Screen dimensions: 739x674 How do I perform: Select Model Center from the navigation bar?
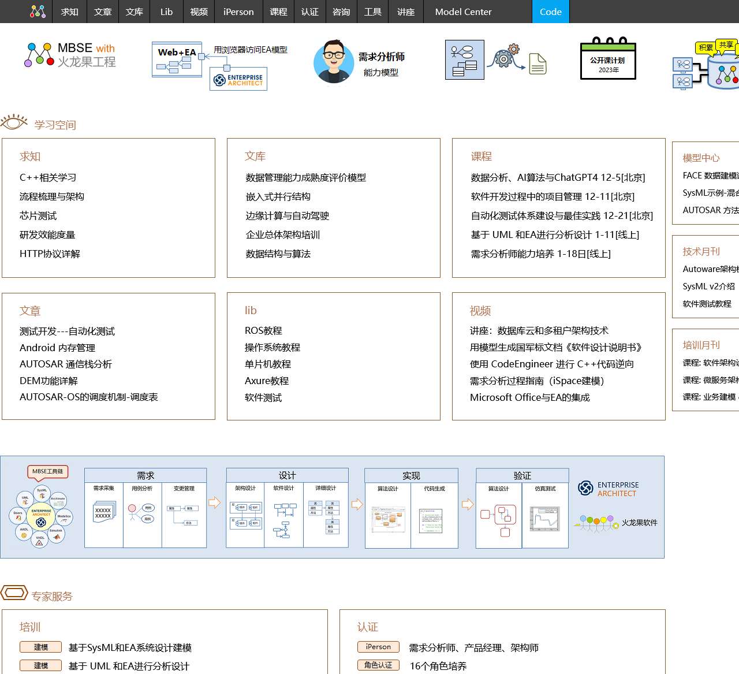tap(462, 12)
